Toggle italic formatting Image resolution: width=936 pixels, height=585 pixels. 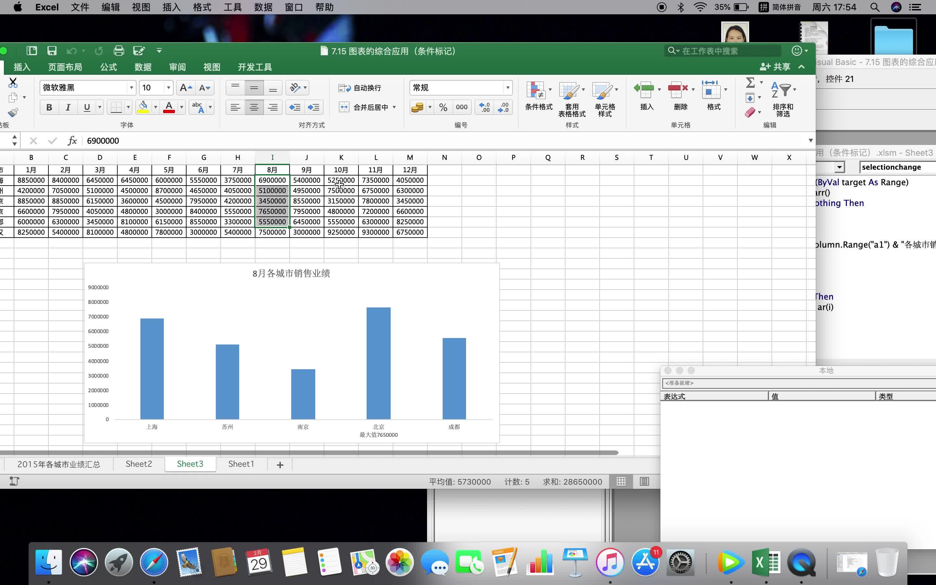(x=68, y=107)
